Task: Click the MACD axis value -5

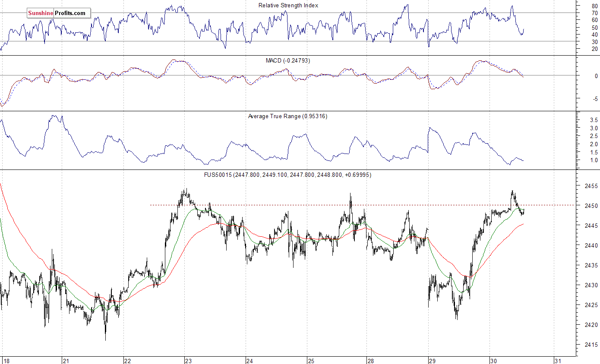Action: coord(595,99)
